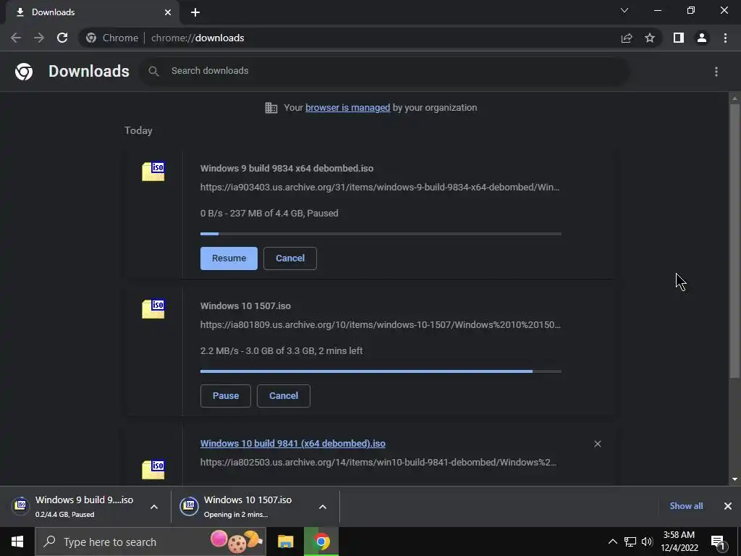Cancel the Windows 10 1507 download
This screenshot has width=741, height=556.
click(284, 396)
